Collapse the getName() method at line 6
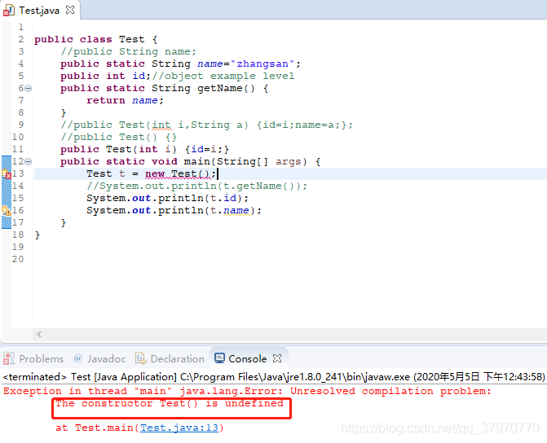Viewport: 547px width, 443px height. click(x=29, y=88)
